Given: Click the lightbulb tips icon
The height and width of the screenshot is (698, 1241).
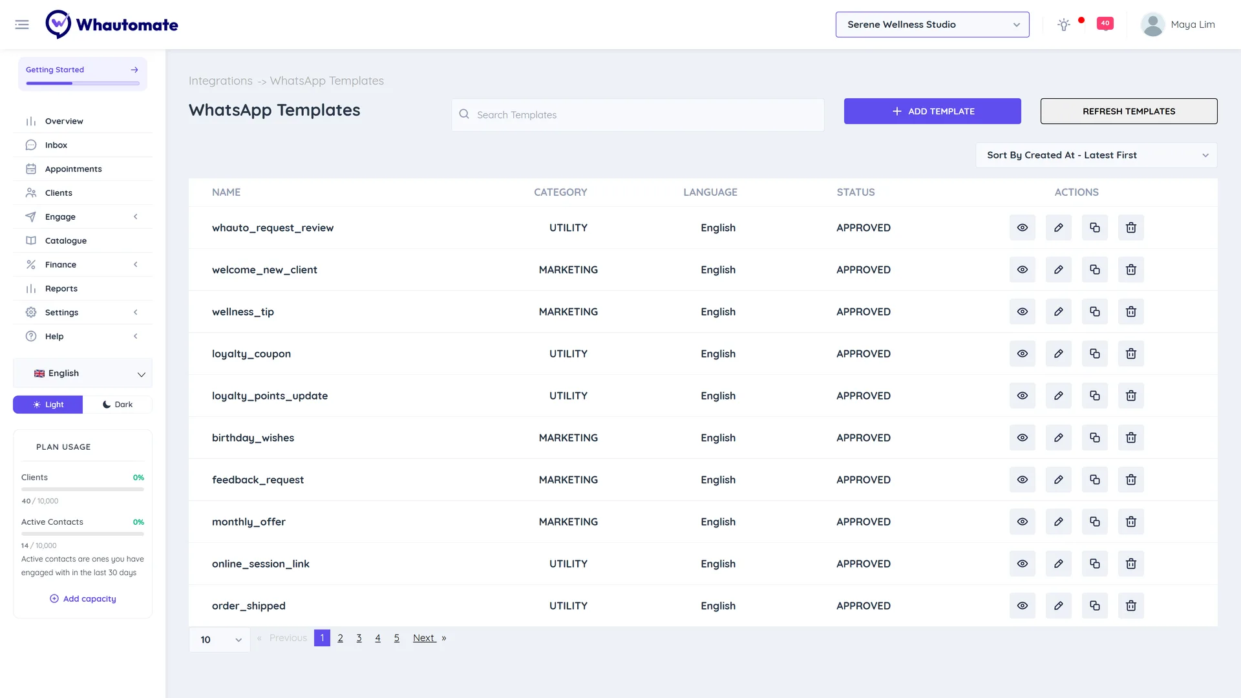Looking at the screenshot, I should [x=1063, y=25].
